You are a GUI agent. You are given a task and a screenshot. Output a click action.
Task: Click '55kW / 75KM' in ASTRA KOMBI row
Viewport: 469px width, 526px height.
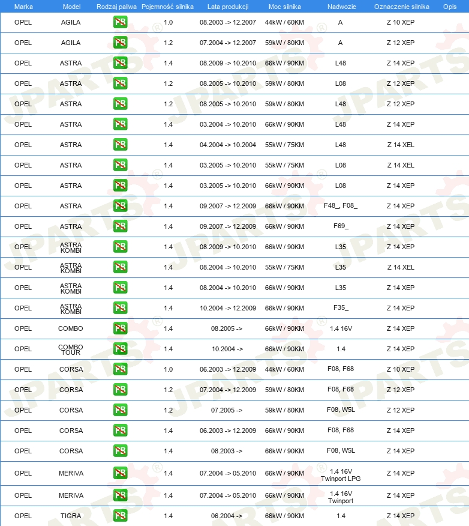click(x=284, y=267)
